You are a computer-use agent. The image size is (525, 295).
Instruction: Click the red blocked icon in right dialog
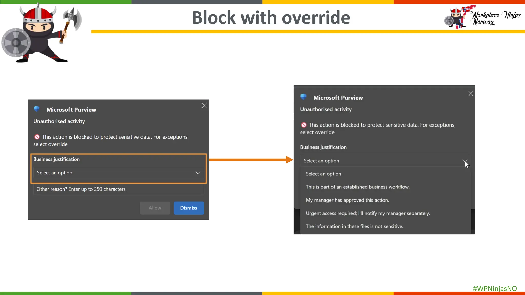point(304,125)
